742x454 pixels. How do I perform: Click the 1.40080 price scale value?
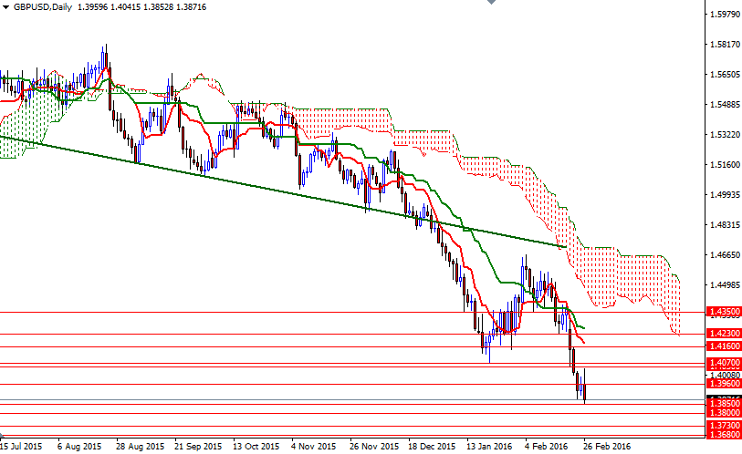[725, 375]
